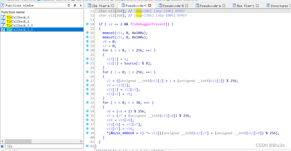Click 'v8 = 0;' on line 18

[x=109, y=42]
